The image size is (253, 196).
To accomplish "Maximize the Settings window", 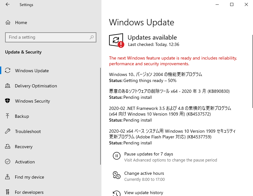I will pos(232,4).
